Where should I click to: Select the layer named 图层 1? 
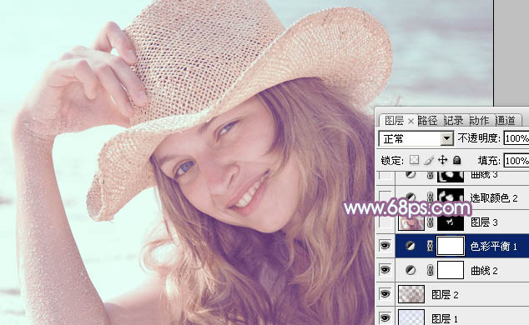(445, 318)
